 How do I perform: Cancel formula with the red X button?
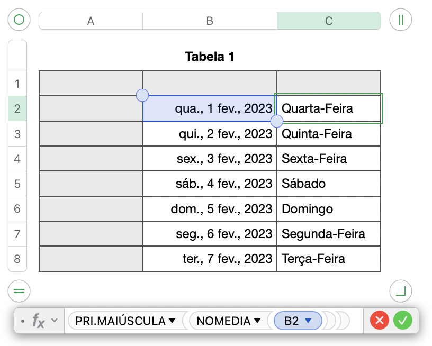pyautogui.click(x=379, y=320)
